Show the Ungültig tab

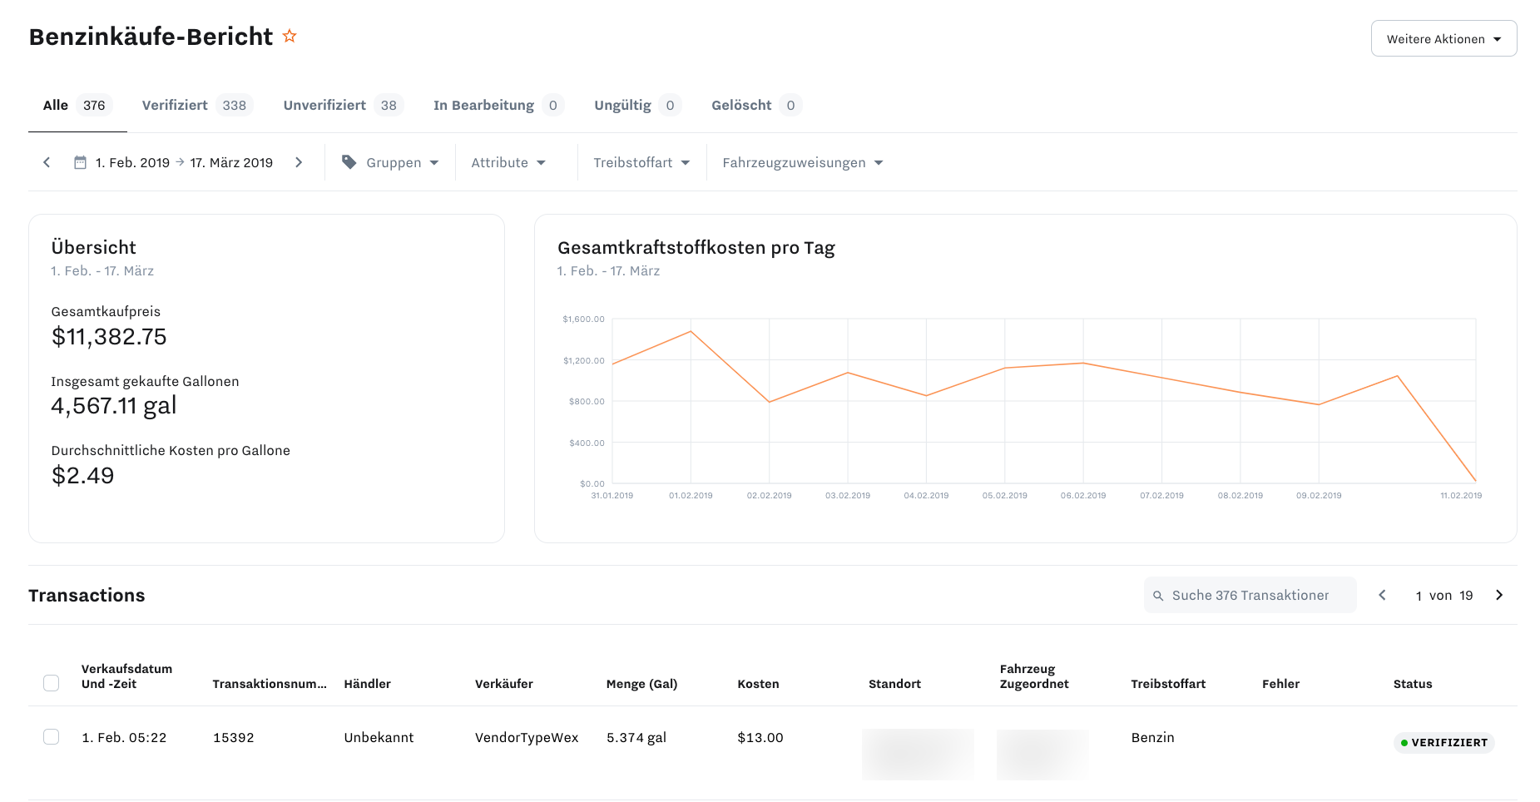(637, 105)
